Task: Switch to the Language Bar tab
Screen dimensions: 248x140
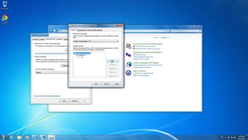Action: [x=81, y=30]
